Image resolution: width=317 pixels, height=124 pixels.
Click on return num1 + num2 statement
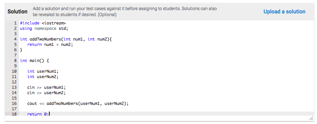50,45
